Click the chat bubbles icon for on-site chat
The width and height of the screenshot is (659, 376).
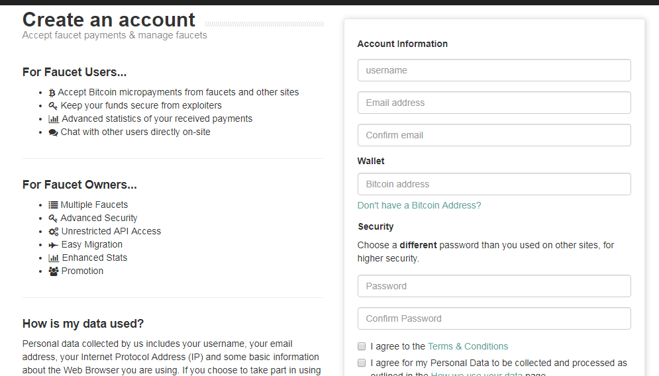click(x=54, y=132)
